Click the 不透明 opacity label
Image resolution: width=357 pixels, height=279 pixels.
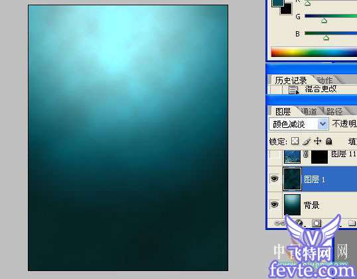point(344,124)
